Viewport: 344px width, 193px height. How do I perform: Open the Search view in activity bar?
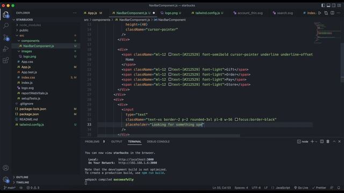tap(6, 26)
